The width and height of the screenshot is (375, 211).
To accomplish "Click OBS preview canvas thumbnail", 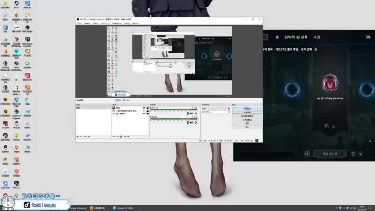I will pos(169,61).
